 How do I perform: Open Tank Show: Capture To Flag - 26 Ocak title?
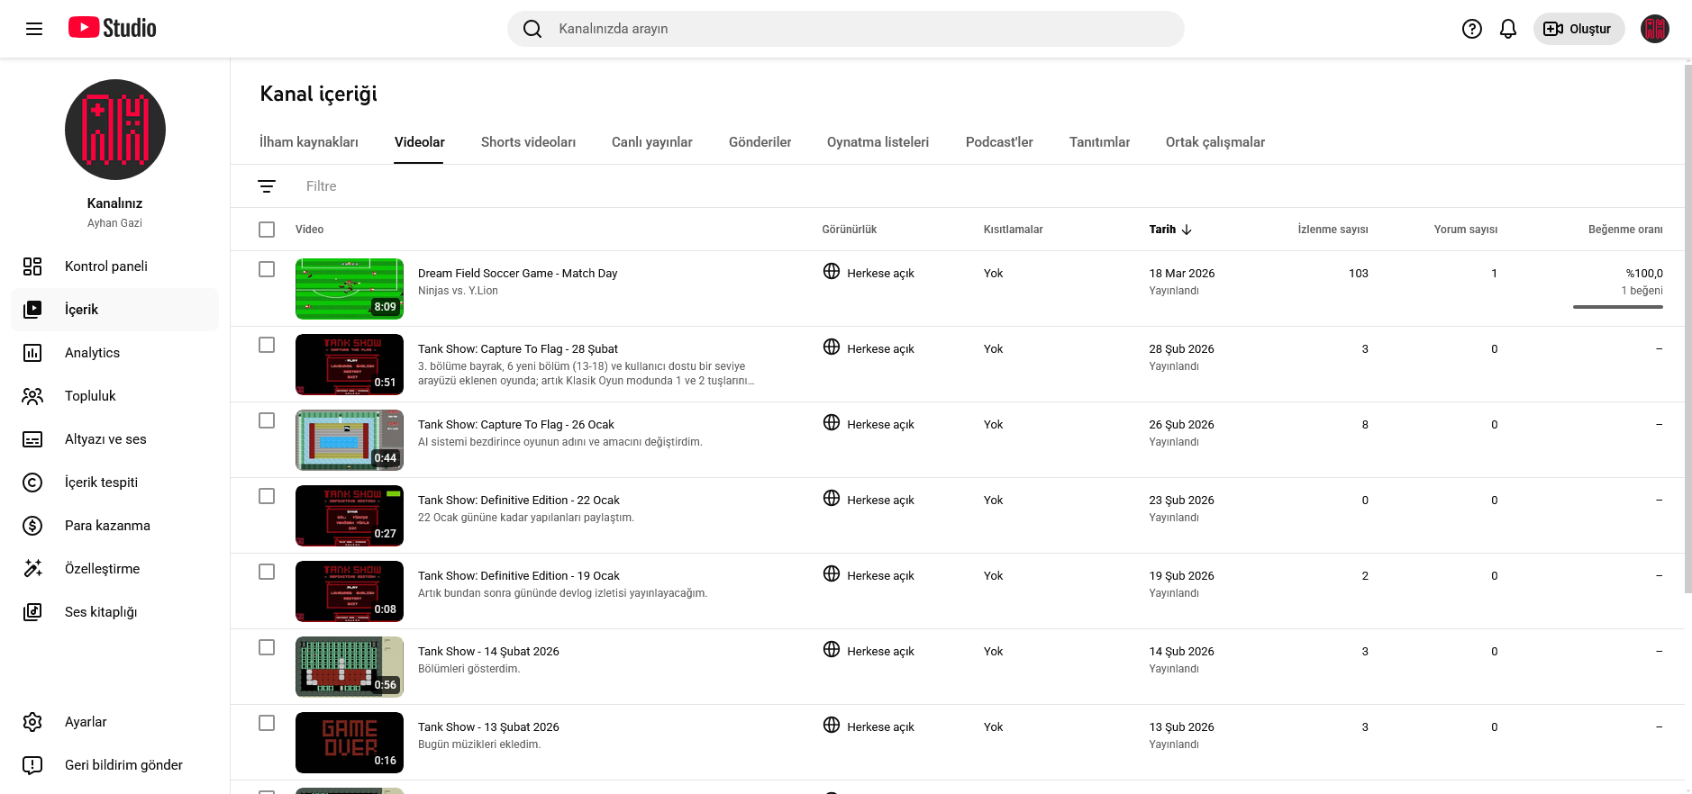click(x=515, y=425)
